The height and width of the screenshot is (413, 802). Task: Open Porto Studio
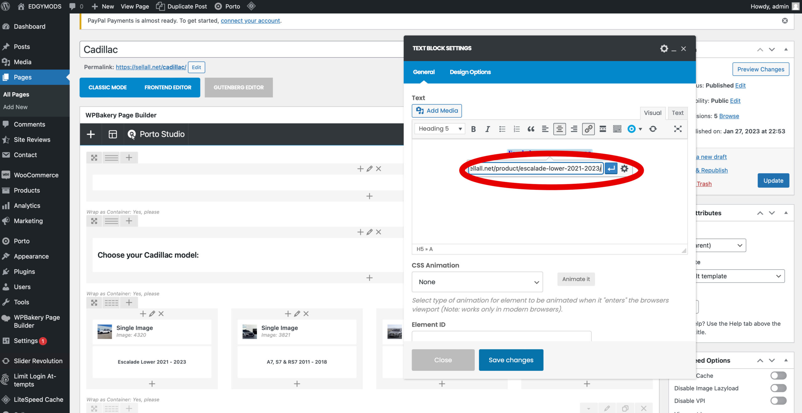pyautogui.click(x=156, y=134)
